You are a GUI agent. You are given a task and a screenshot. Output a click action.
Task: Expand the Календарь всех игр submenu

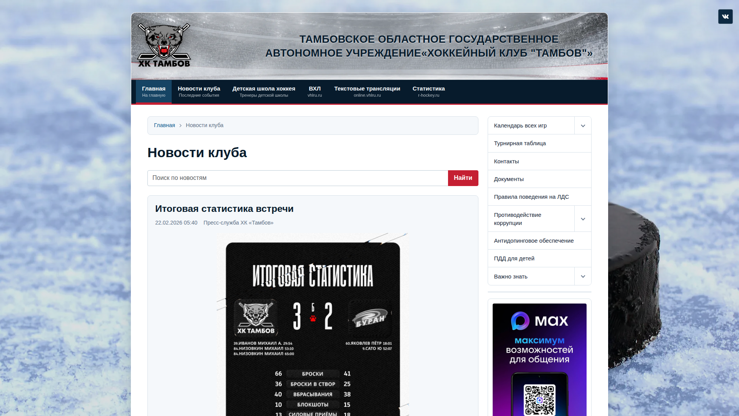click(583, 126)
